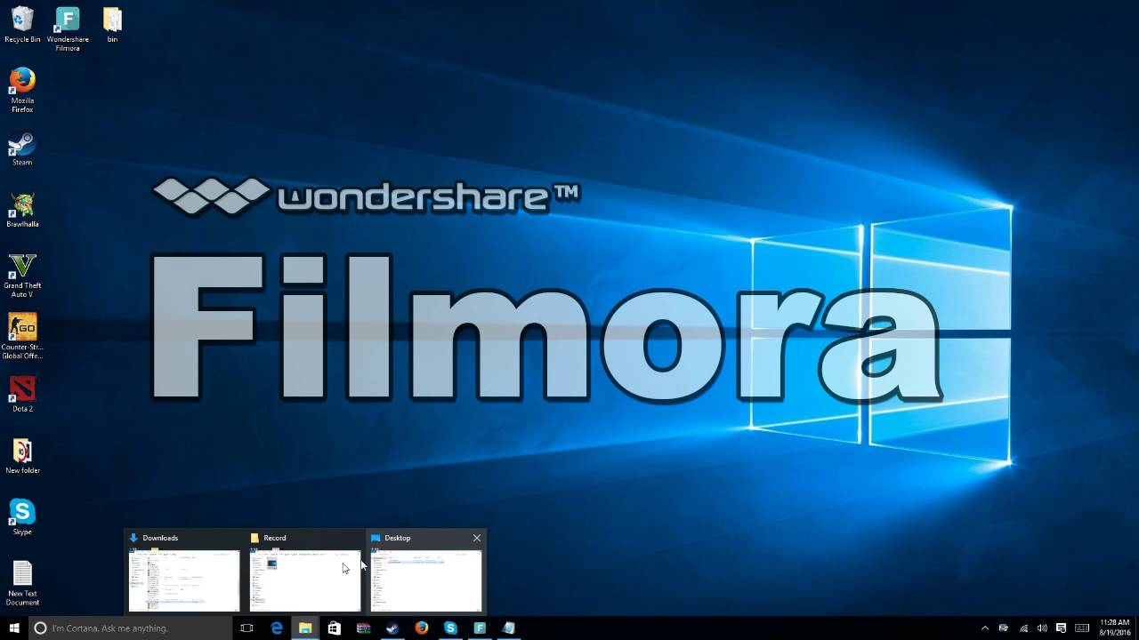Select the Dota 2 desktop shortcut

[22, 394]
